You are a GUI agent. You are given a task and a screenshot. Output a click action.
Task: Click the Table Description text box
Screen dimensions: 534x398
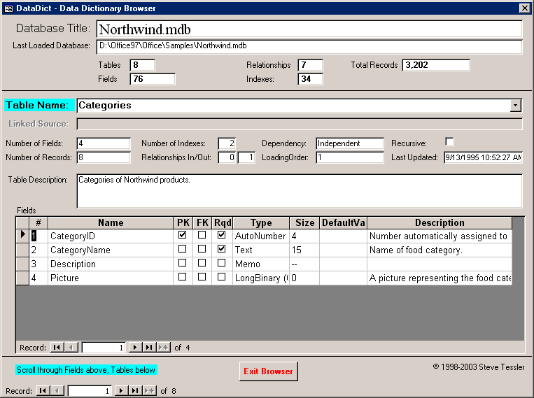point(300,191)
